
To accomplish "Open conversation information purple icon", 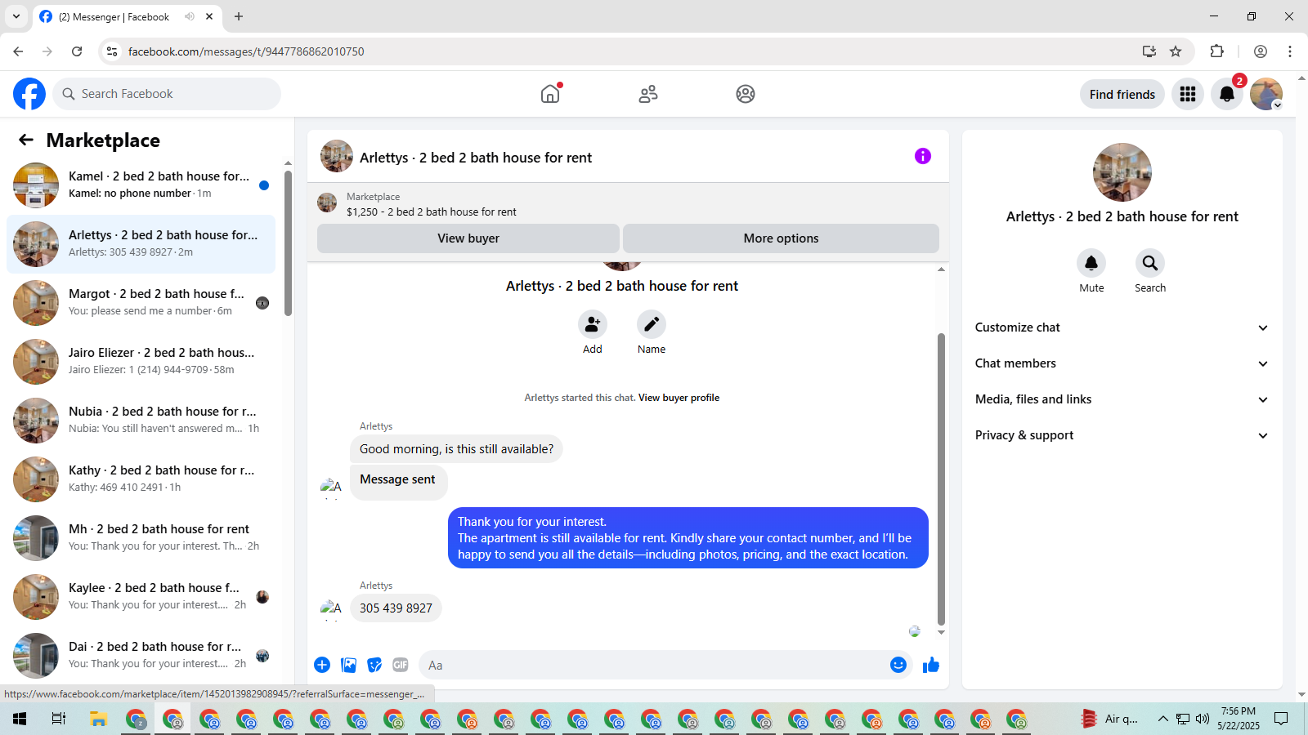I will point(923,156).
